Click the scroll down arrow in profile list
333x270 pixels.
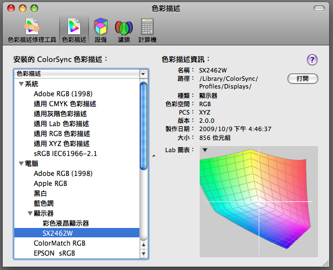coord(144,253)
